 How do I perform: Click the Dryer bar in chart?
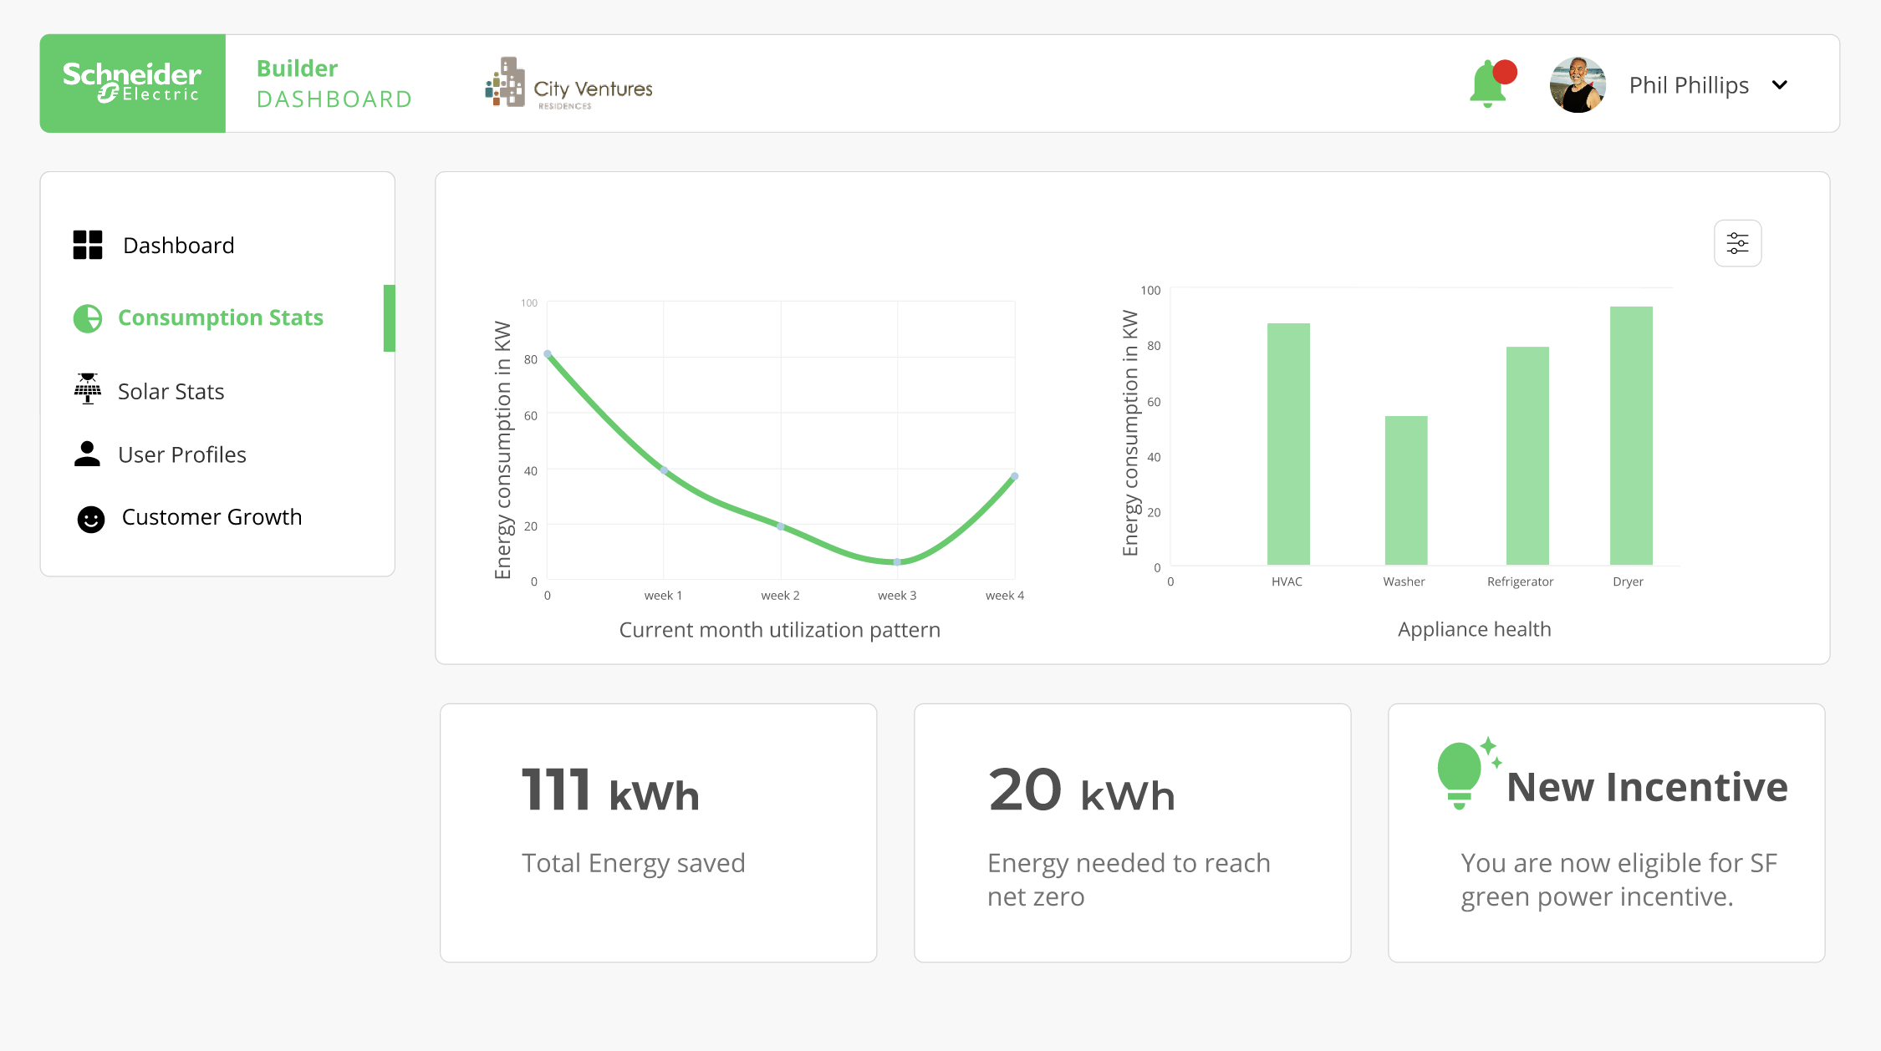pos(1630,434)
